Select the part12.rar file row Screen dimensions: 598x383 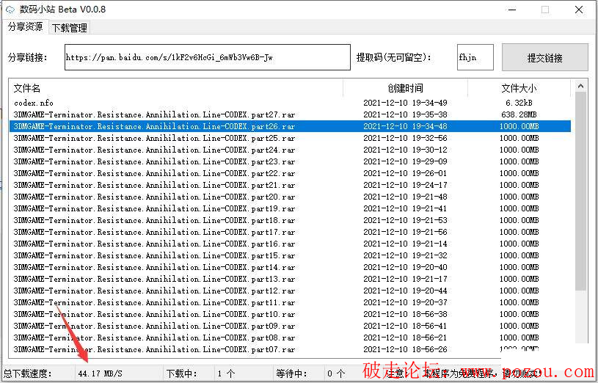291,291
